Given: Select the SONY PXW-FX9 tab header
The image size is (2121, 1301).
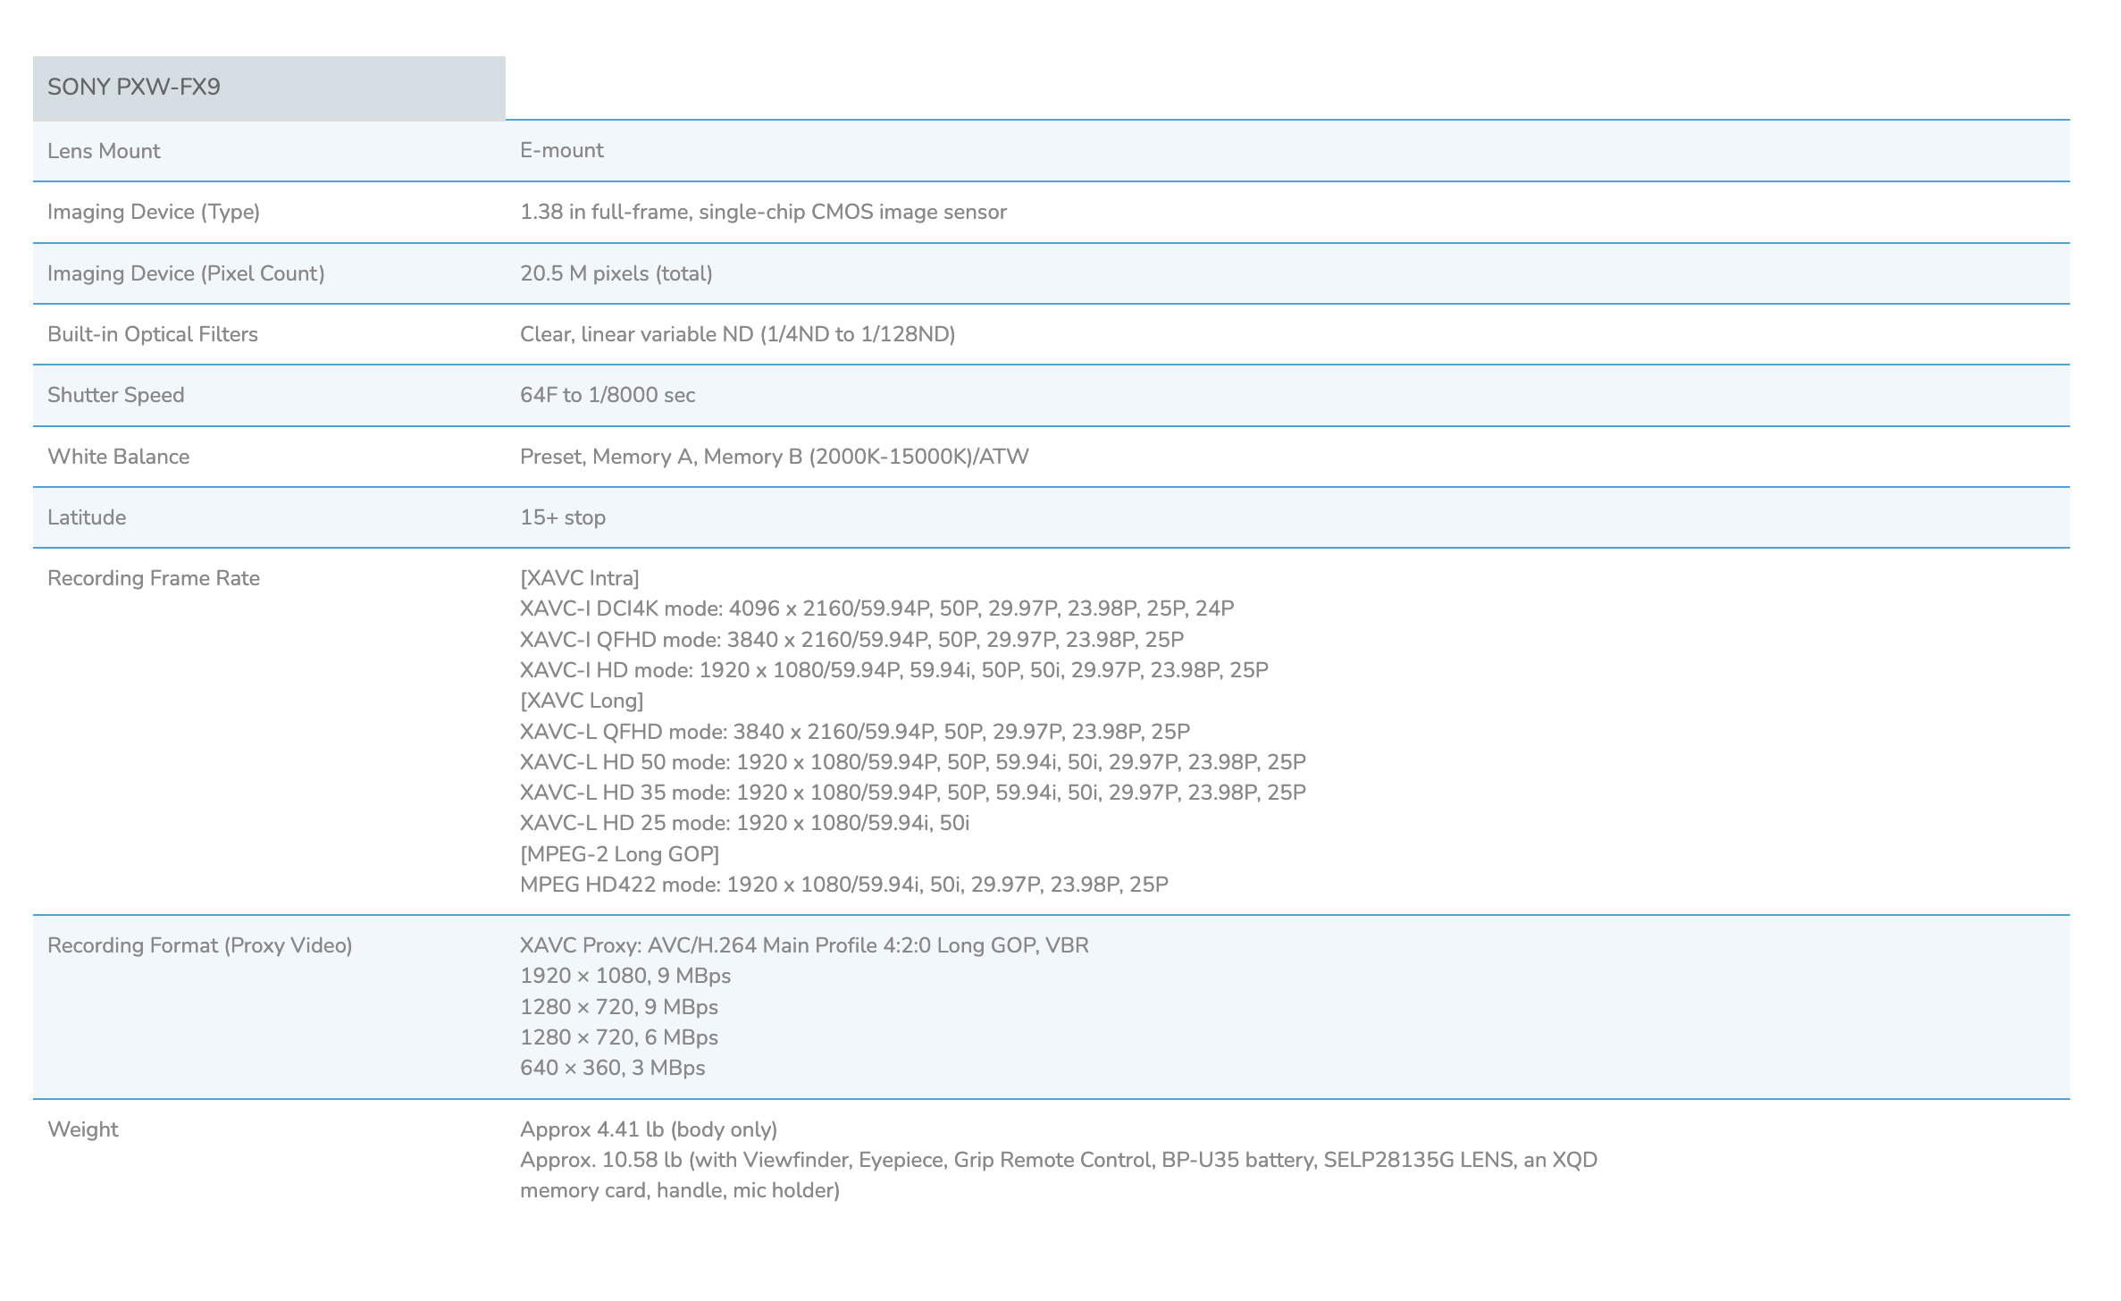Looking at the screenshot, I should click(269, 88).
